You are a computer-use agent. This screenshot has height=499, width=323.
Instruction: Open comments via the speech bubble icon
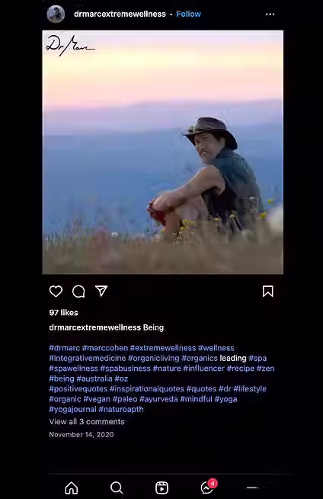[78, 291]
